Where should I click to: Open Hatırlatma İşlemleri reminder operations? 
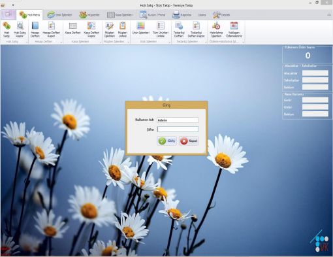point(216,29)
